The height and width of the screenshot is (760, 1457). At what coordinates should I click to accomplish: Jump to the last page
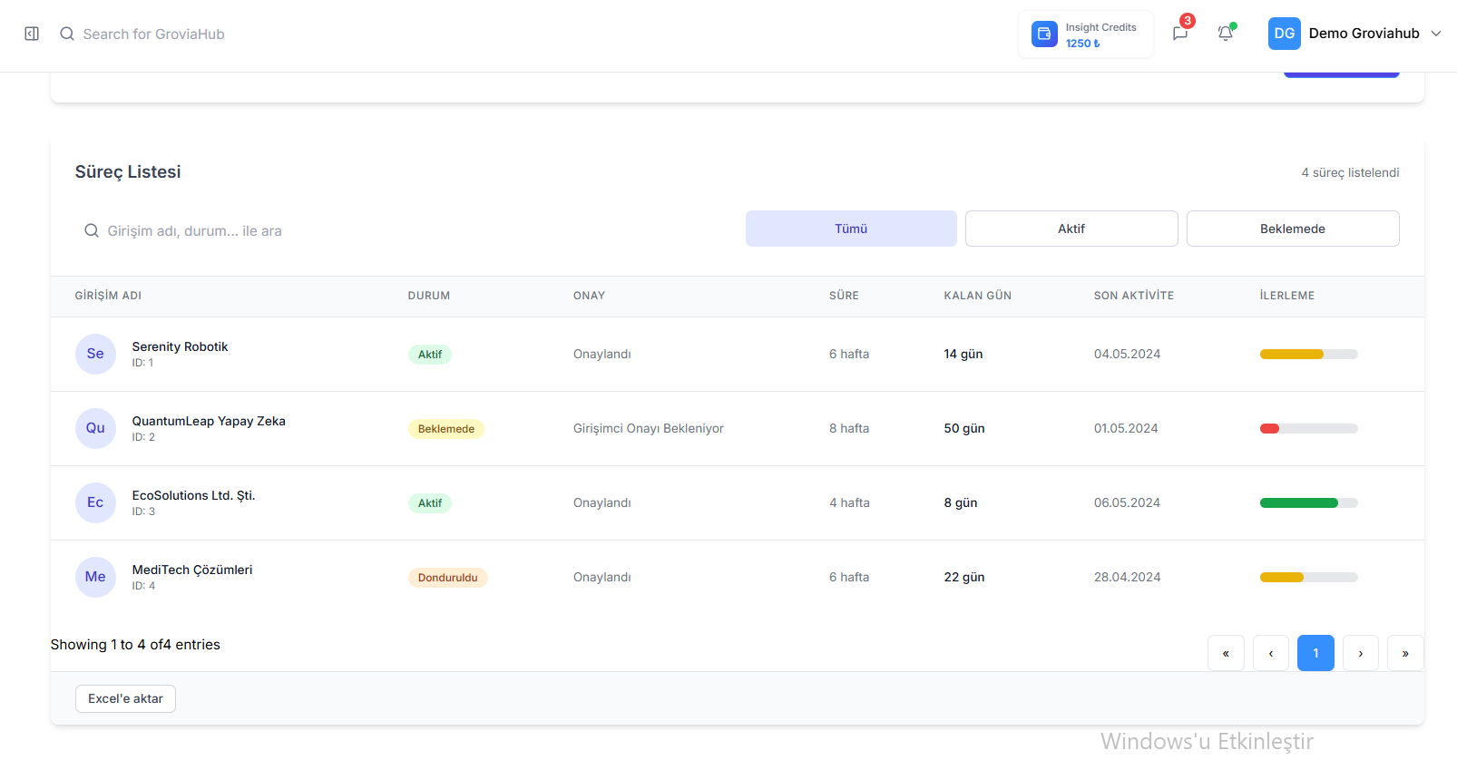point(1405,653)
